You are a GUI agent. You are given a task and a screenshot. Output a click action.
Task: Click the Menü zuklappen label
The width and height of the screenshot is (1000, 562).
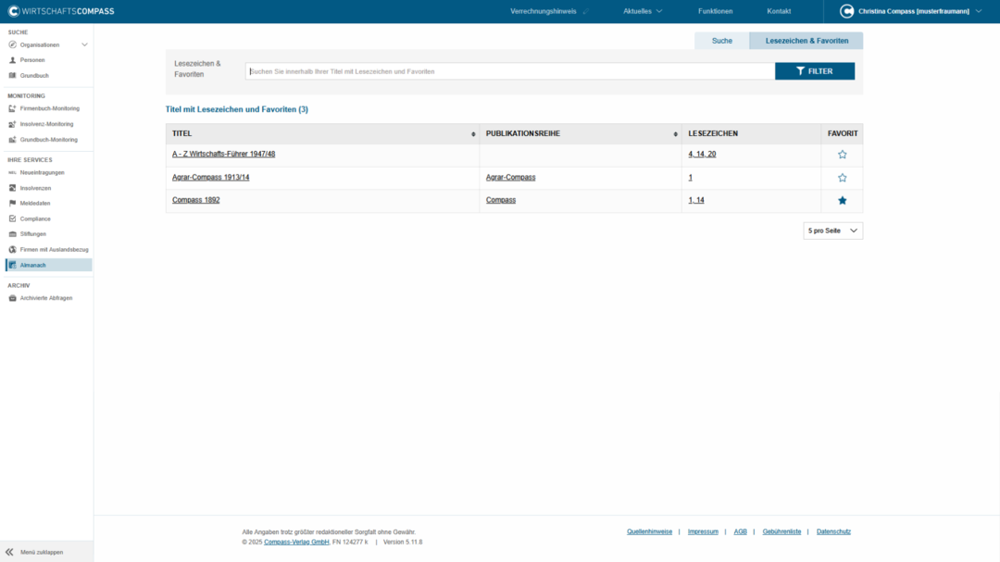click(42, 552)
